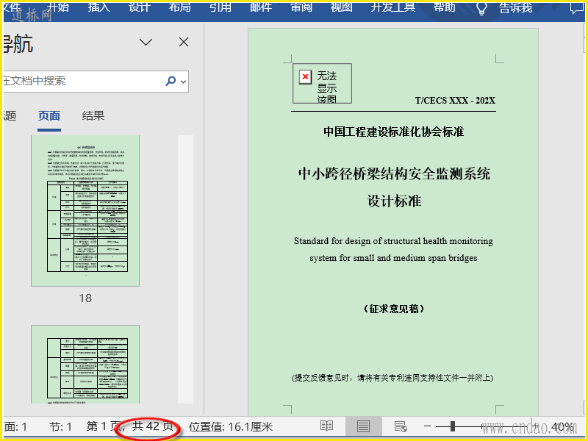This screenshot has width=588, height=441.
Task: Click the 40% zoom level
Action: click(562, 427)
